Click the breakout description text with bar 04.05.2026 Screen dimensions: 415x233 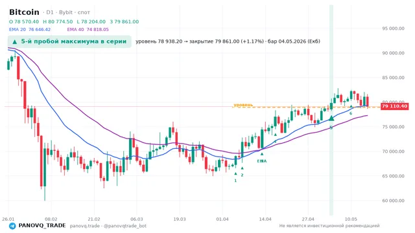coord(228,41)
